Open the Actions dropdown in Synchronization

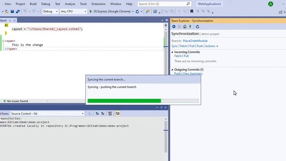(x=211, y=46)
